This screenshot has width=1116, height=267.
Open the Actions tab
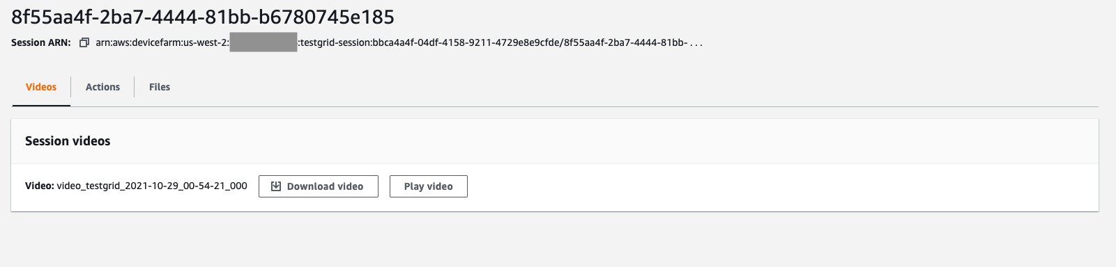(x=102, y=87)
